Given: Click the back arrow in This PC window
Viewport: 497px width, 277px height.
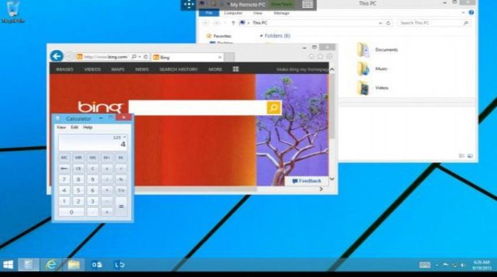Looking at the screenshot, I should coord(206,23).
